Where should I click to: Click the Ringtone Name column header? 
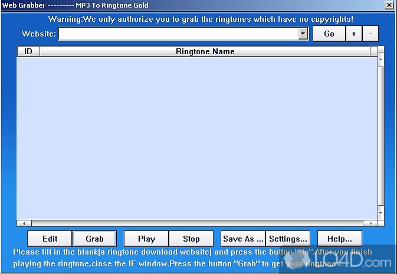(x=205, y=51)
